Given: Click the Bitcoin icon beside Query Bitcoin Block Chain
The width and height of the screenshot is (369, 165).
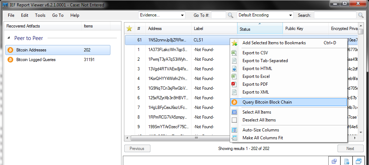Looking at the screenshot, I should [234, 102].
